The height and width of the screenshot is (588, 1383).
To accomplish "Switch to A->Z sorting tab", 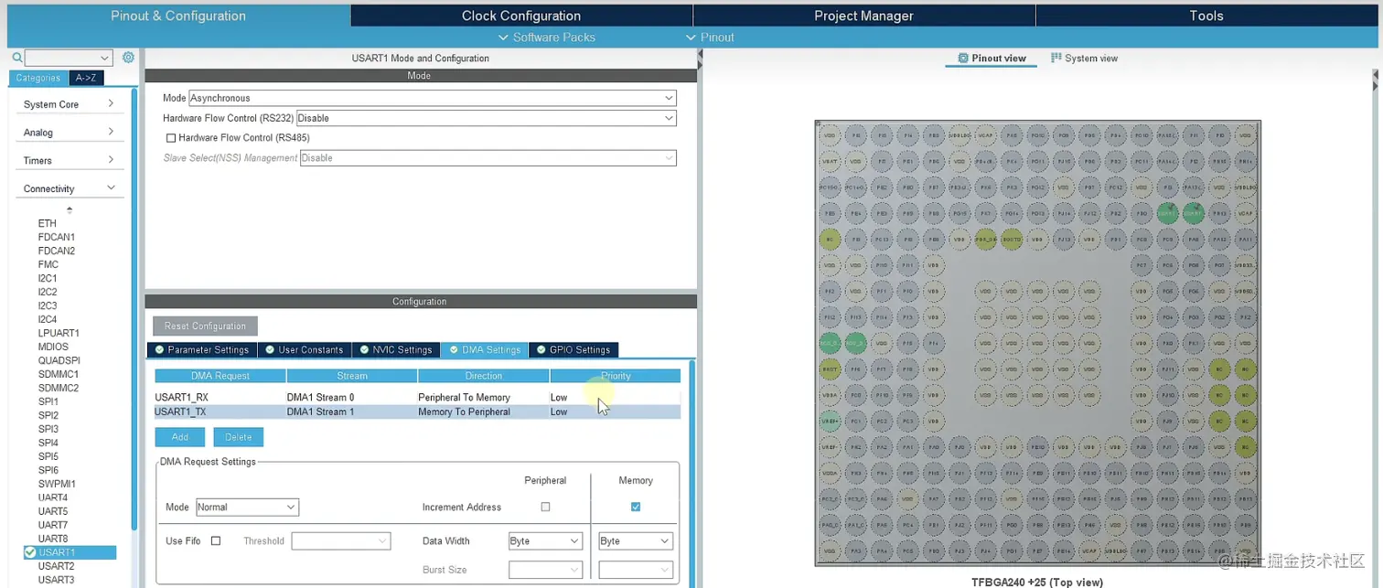I will [x=86, y=78].
